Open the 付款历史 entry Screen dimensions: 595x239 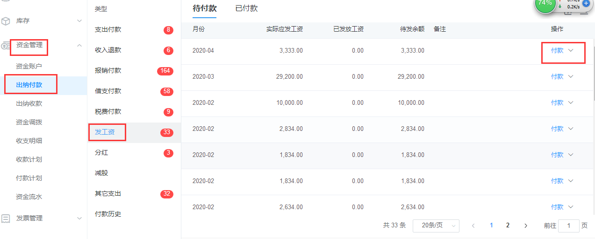[134, 214]
